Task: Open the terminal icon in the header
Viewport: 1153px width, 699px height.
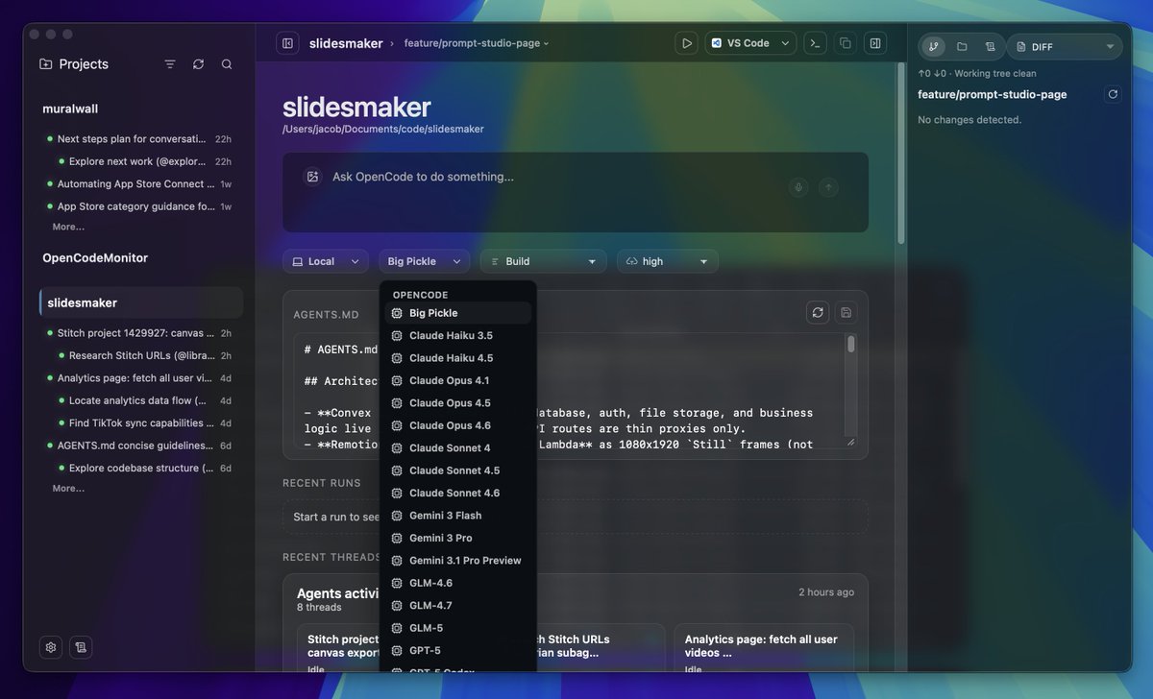Action: point(816,43)
